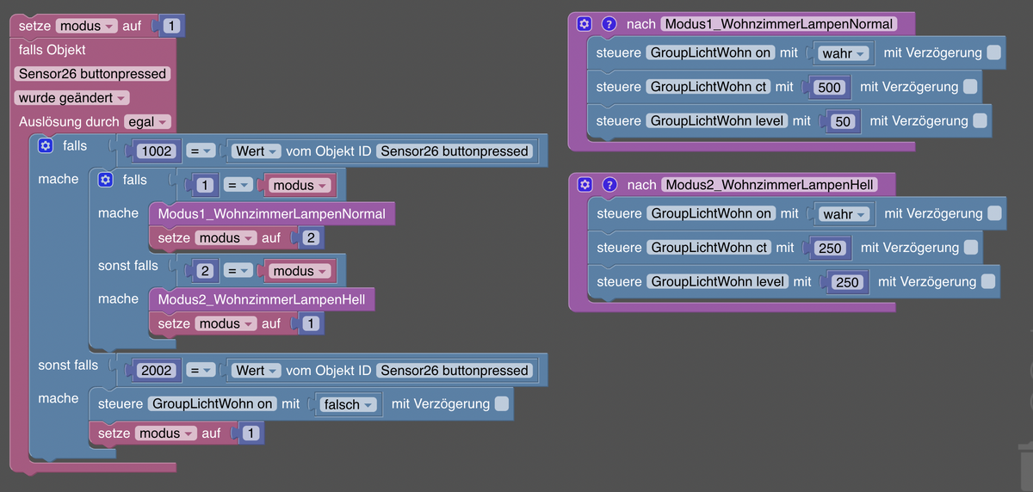Tick Verzögerung checkbox for ct 500 block
1033x492 pixels.
970,87
